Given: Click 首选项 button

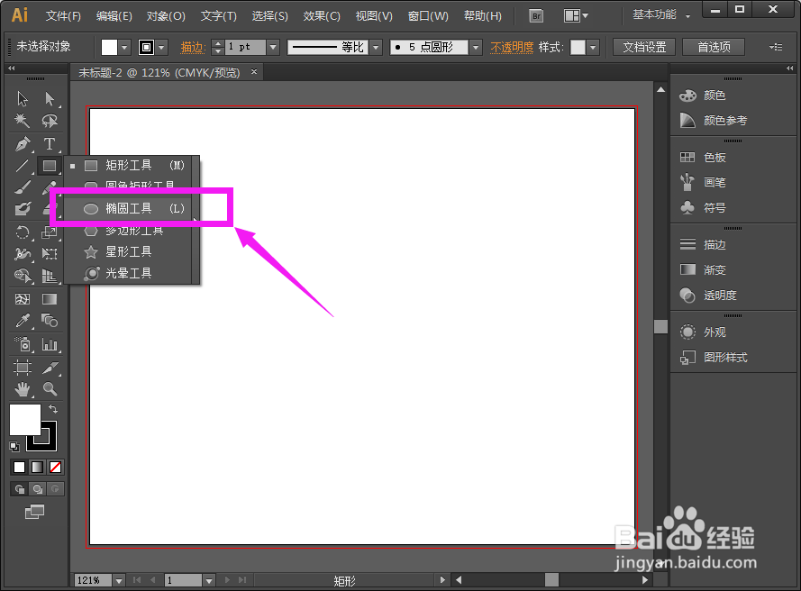Looking at the screenshot, I should (x=714, y=47).
